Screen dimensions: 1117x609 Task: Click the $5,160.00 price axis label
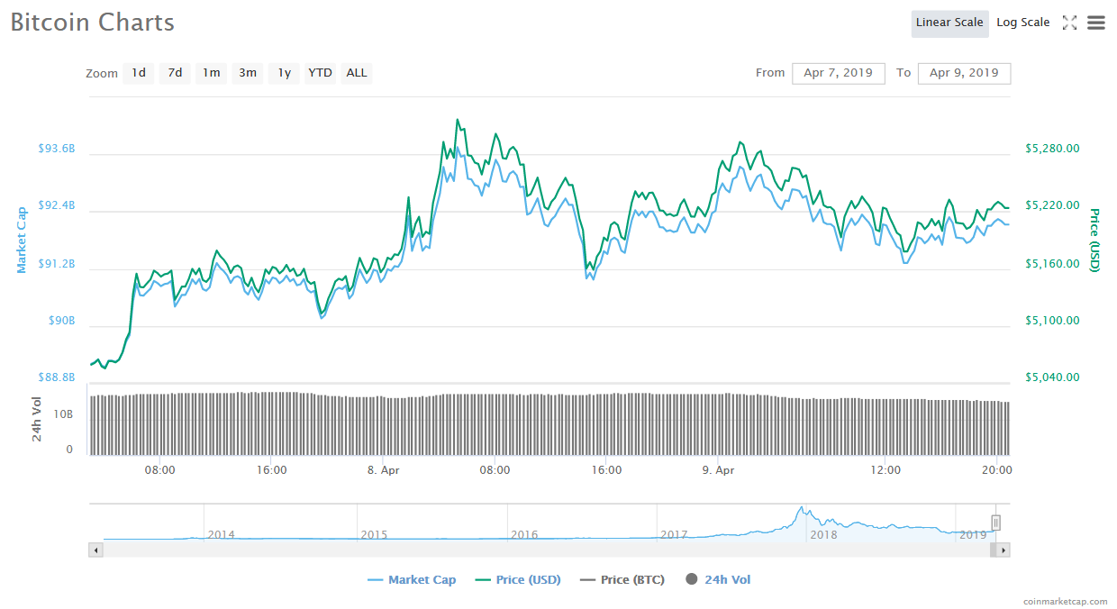tap(1052, 264)
